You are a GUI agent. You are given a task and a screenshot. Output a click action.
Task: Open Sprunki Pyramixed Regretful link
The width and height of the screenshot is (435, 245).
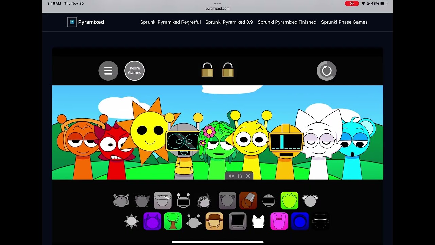click(x=170, y=22)
